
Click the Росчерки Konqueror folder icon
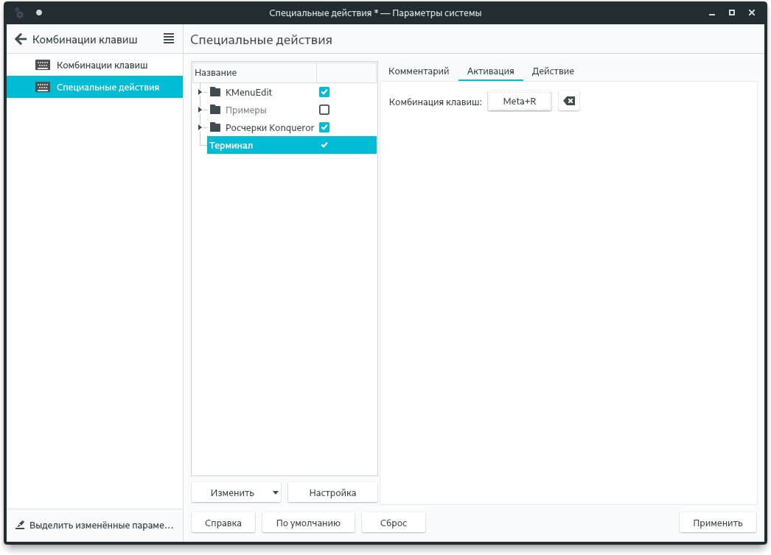coord(215,127)
